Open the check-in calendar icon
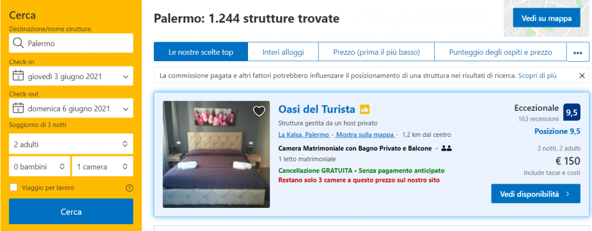The height and width of the screenshot is (231, 592). (18, 76)
